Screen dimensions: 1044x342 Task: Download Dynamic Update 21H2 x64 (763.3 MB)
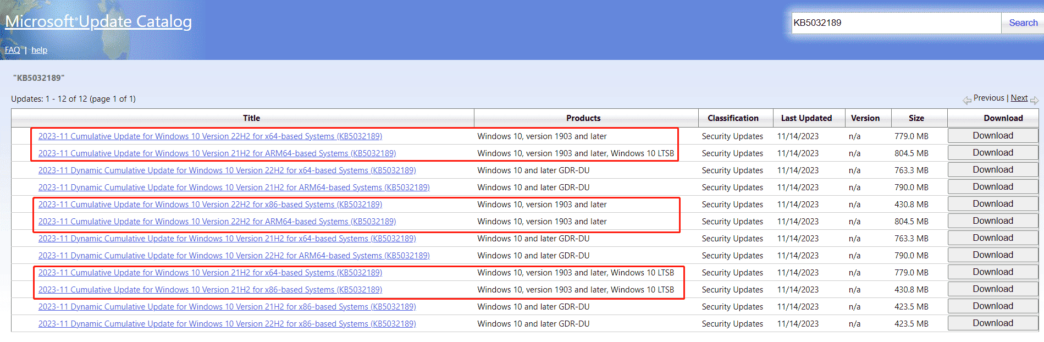pos(993,238)
